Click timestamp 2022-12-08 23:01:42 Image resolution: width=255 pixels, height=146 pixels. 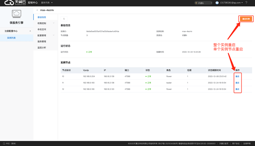217,76
